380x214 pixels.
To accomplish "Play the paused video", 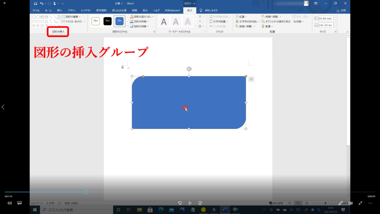I will pos(190,203).
